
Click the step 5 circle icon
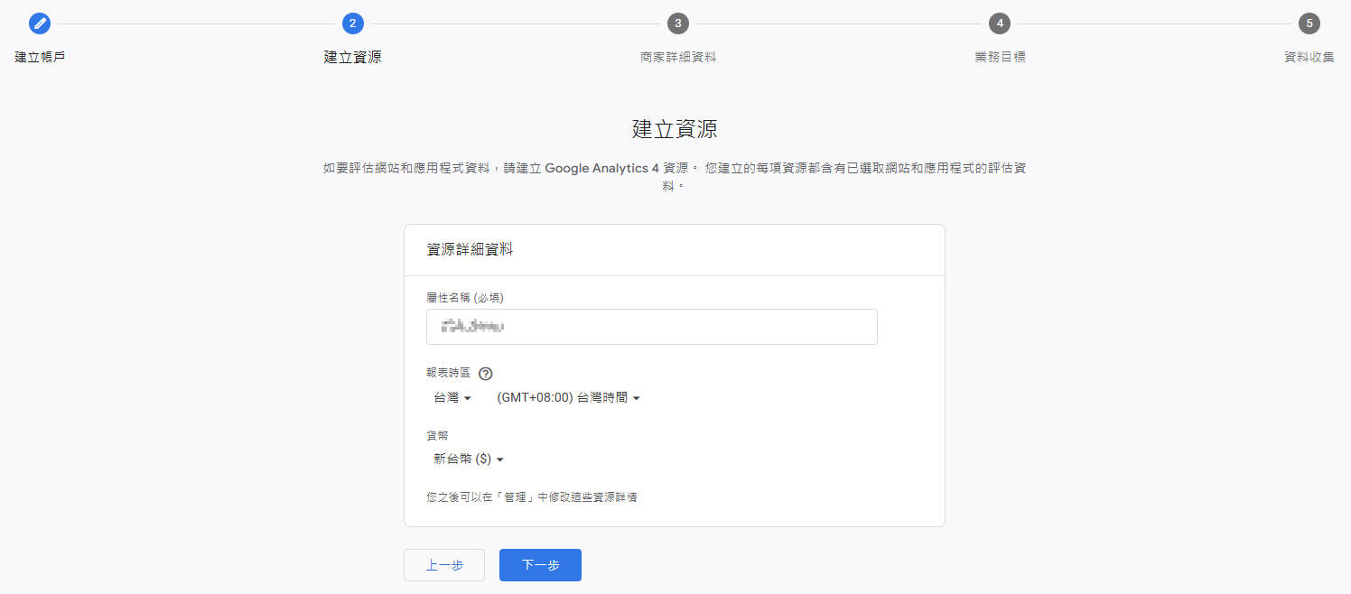click(x=1309, y=23)
